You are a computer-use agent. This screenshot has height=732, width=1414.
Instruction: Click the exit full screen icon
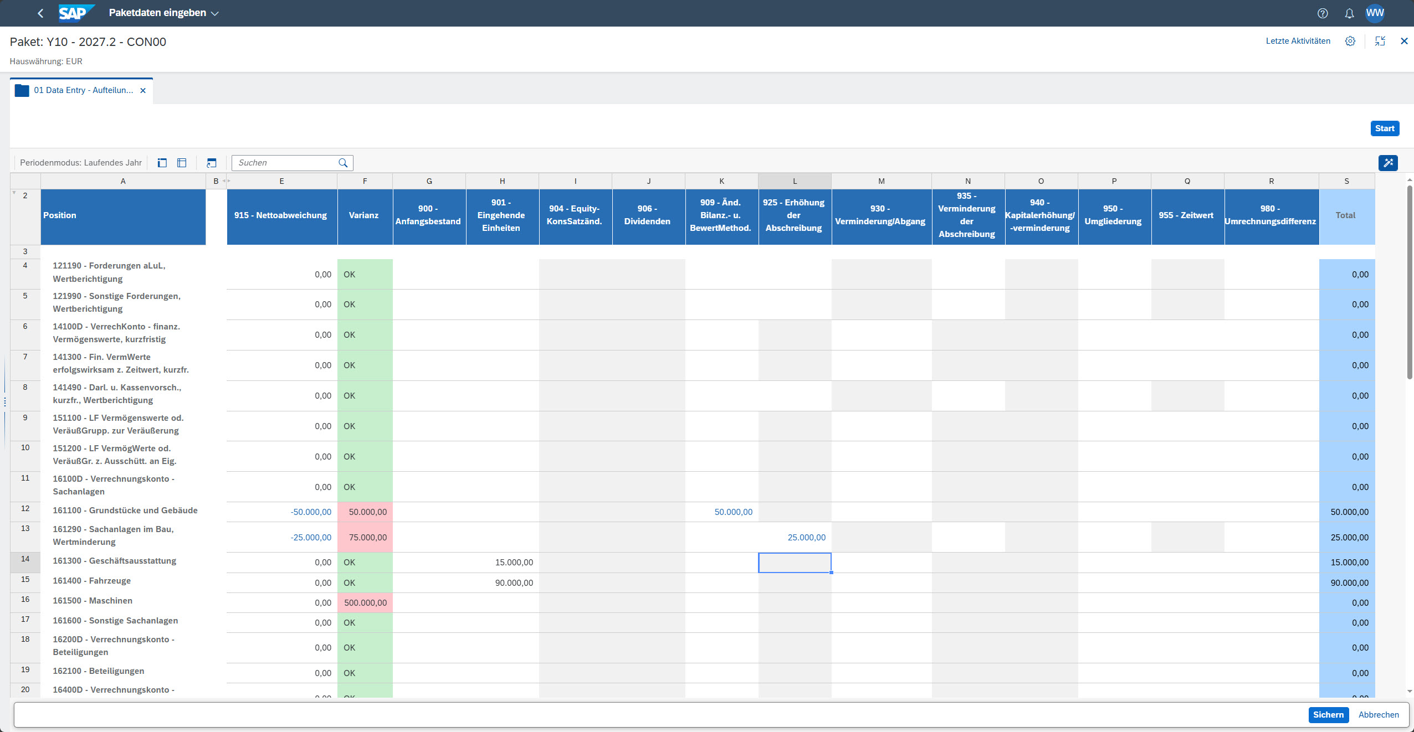pyautogui.click(x=1380, y=41)
